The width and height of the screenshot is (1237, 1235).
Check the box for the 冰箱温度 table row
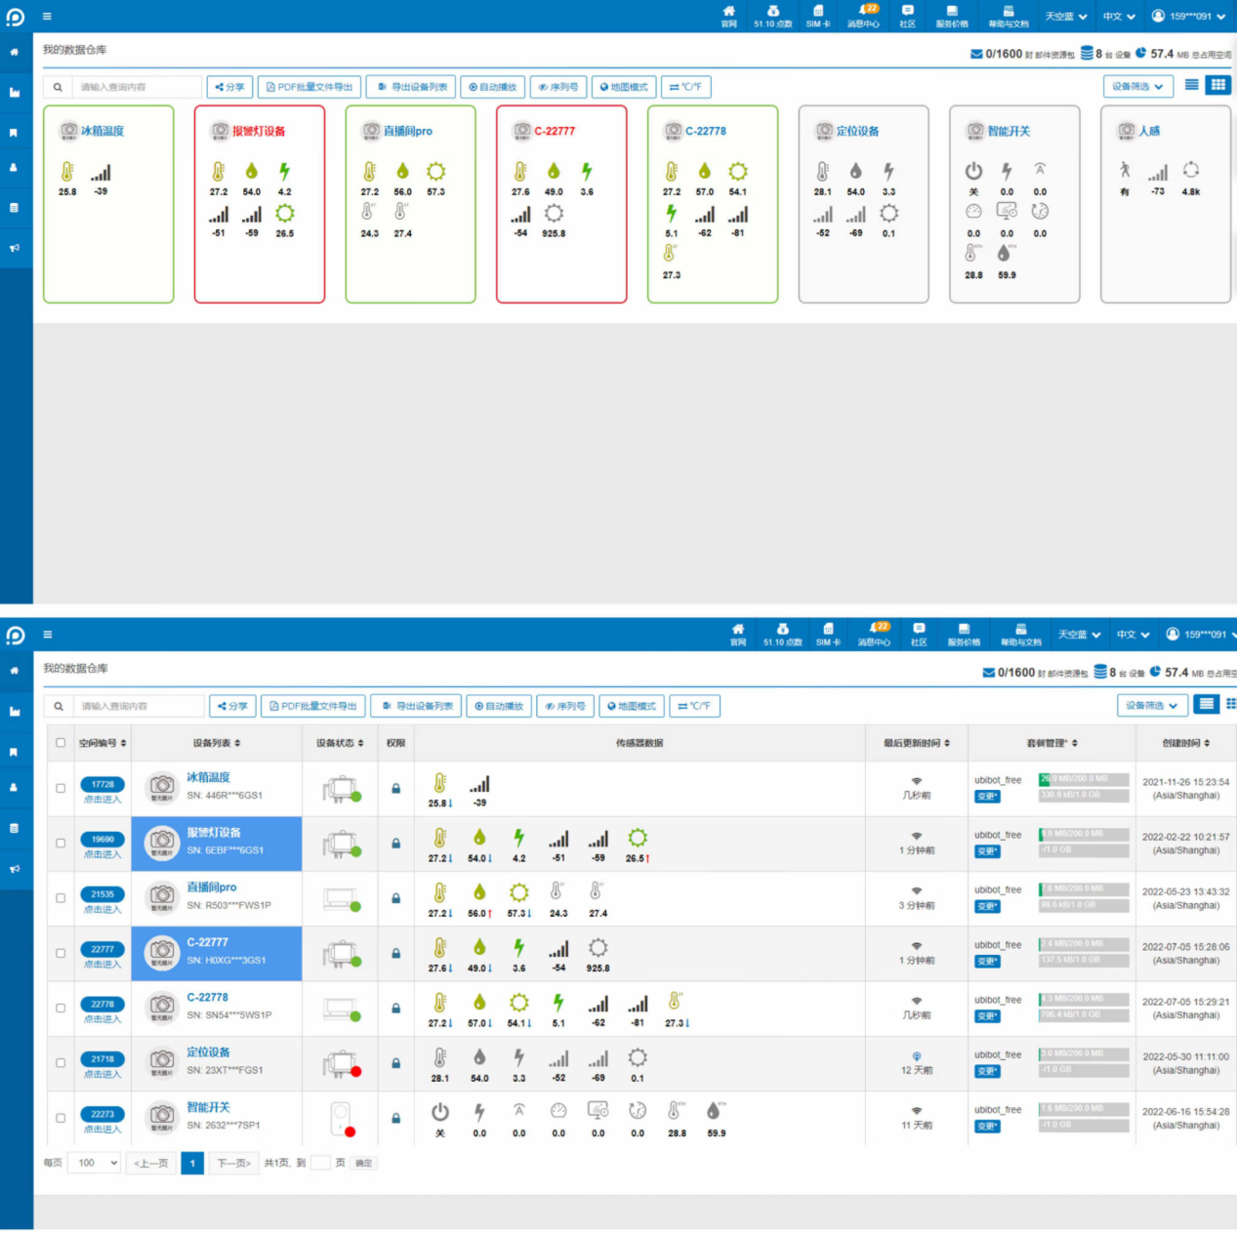[x=61, y=788]
